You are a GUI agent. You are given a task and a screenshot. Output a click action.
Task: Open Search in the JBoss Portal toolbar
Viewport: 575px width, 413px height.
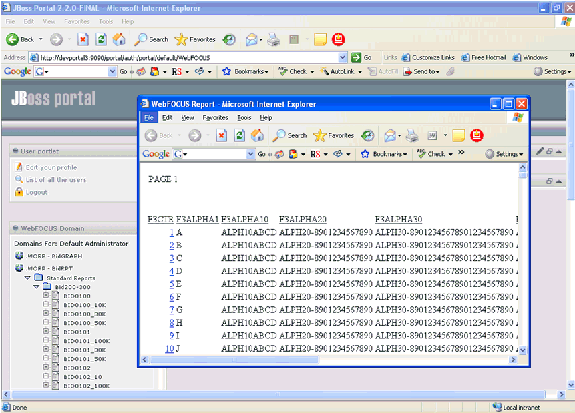coord(151,39)
